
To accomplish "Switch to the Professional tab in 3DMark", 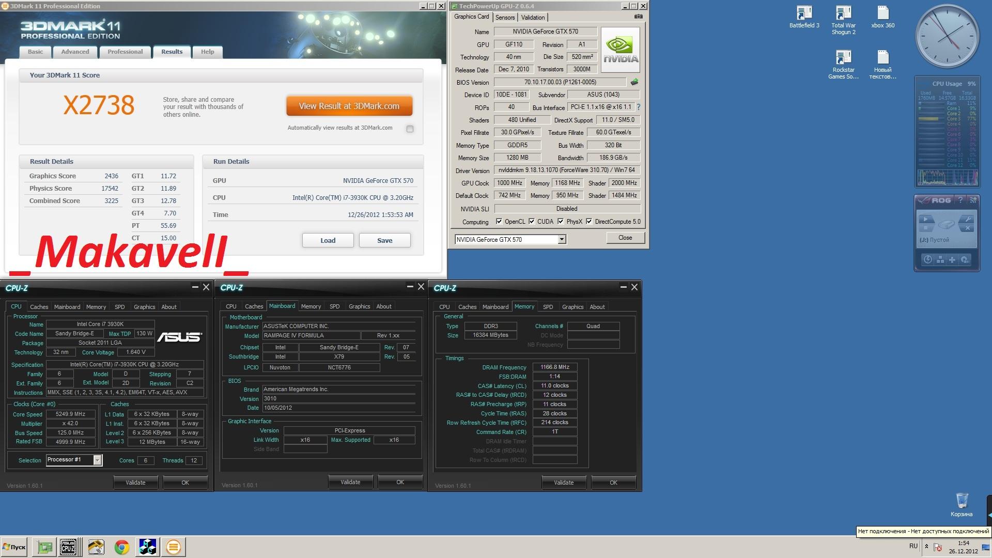I will [125, 52].
